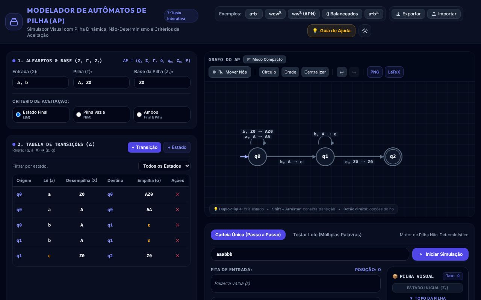Toggle the light/dark theme sun icon
This screenshot has width=481, height=300.
[365, 31]
